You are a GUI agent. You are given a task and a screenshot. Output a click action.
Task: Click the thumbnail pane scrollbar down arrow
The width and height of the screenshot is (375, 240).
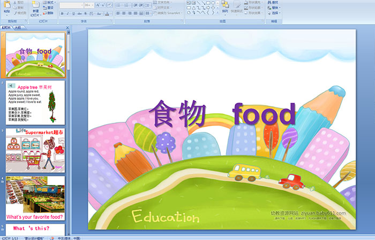pyautogui.click(x=69, y=234)
